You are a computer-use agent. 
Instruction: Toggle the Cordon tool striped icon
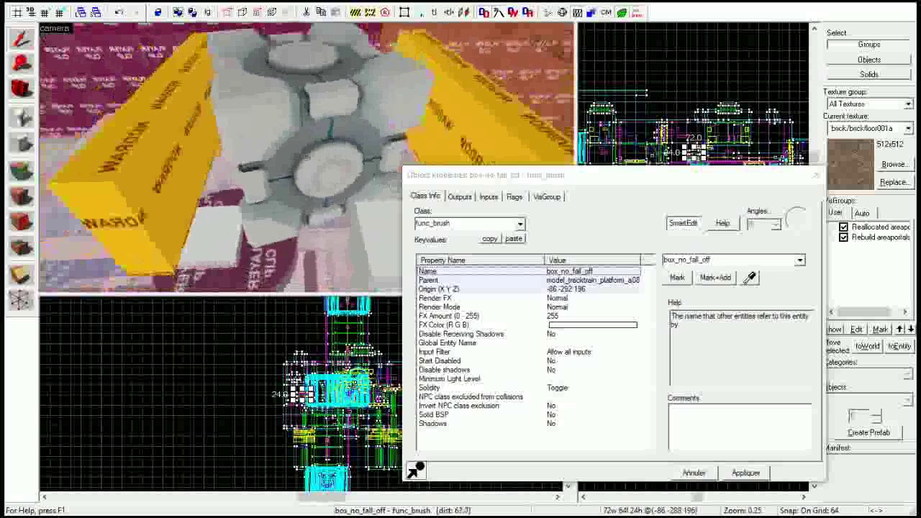(x=355, y=12)
